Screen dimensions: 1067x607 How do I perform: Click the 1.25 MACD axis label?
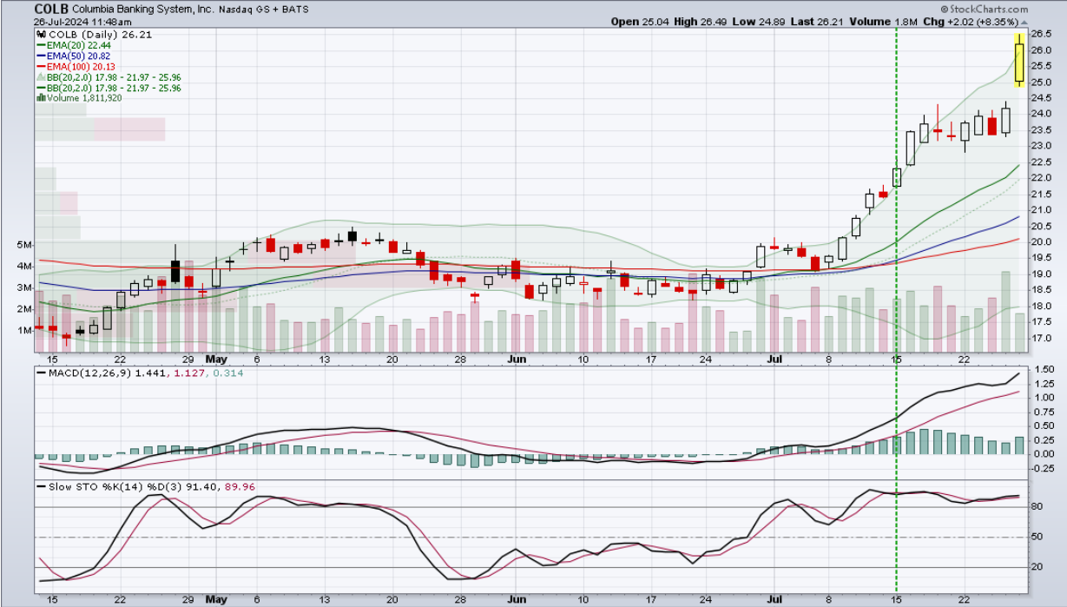[1043, 383]
